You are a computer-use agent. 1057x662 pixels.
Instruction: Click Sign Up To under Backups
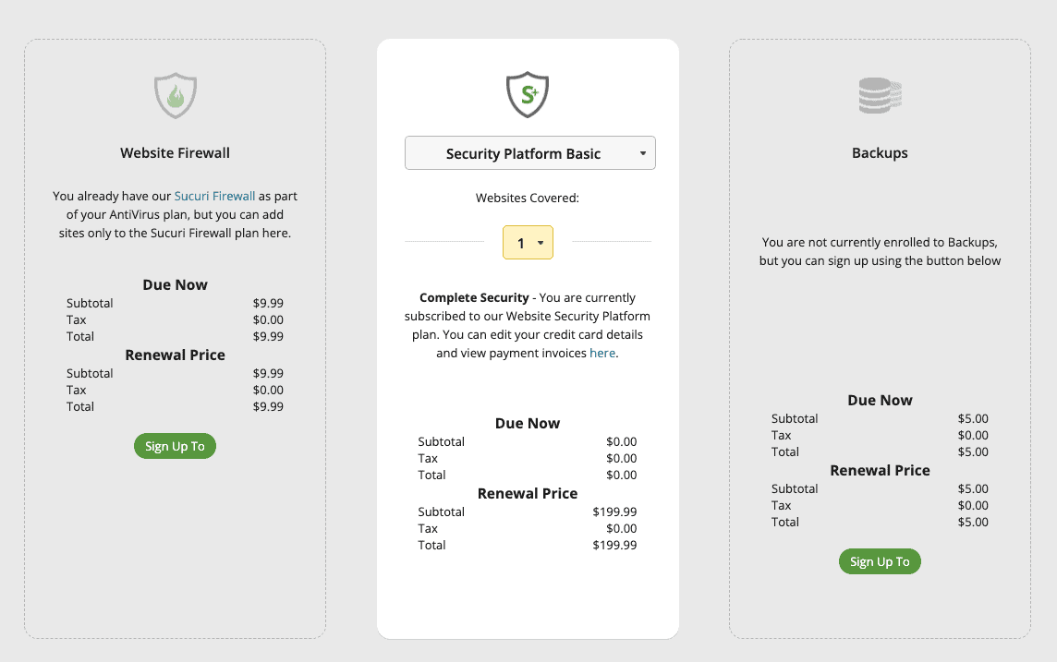(x=880, y=561)
